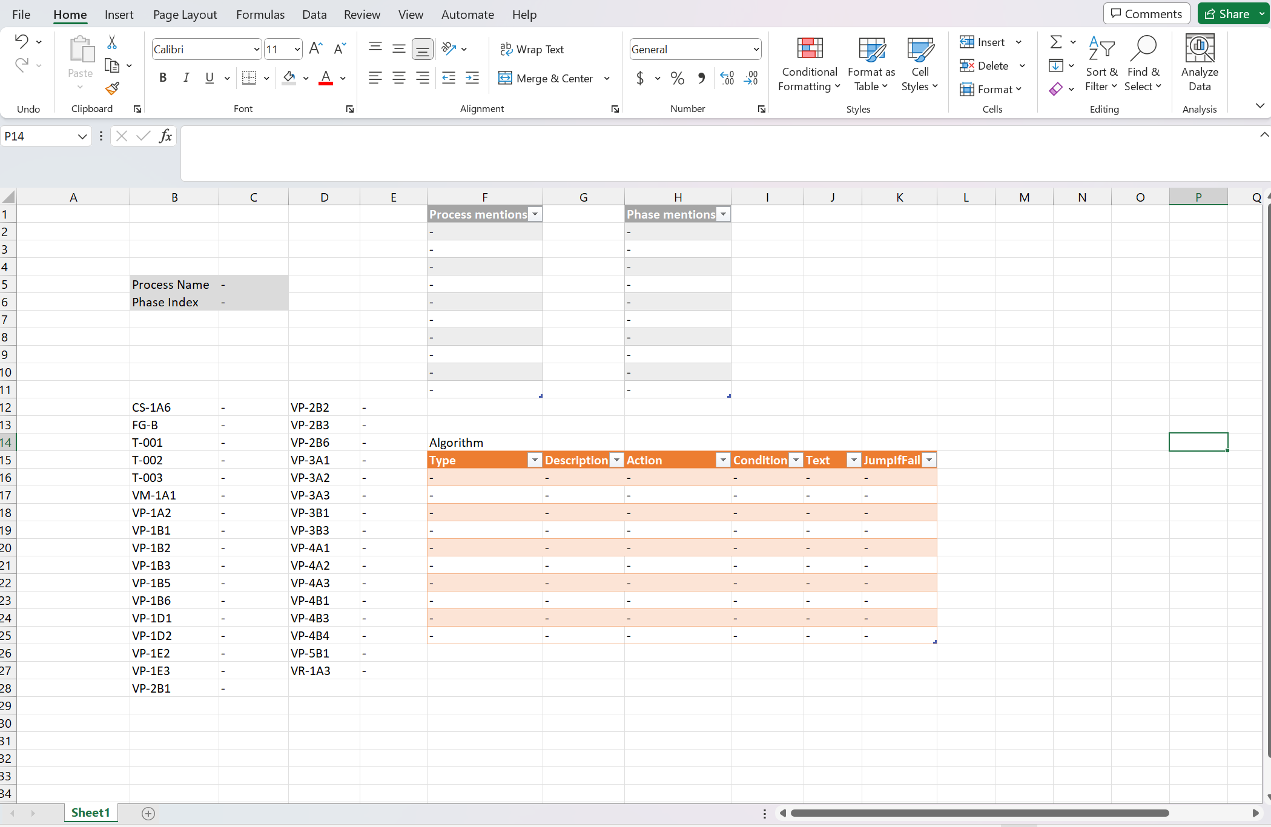Click Increase Decimal icon
Viewport: 1271px width, 827px height.
(727, 78)
